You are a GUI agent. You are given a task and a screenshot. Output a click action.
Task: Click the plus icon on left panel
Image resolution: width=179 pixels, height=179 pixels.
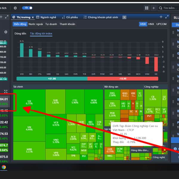click(x=1, y=17)
